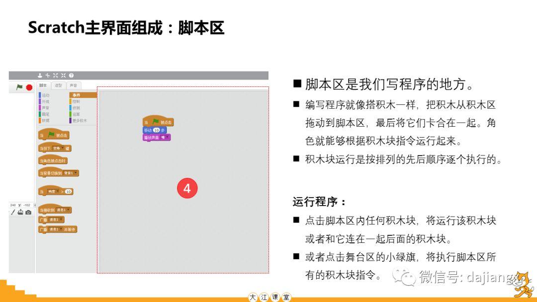This screenshot has width=537, height=302.
Task: Open 消息1 dropdown in plain 广播 block
Action: [x=56, y=220]
